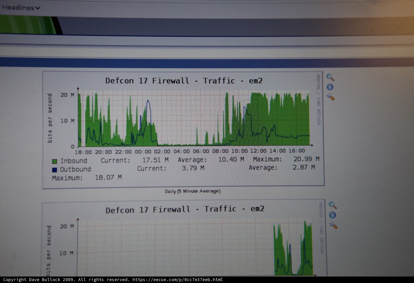Click the 'Inbound' legend label

coord(74,161)
